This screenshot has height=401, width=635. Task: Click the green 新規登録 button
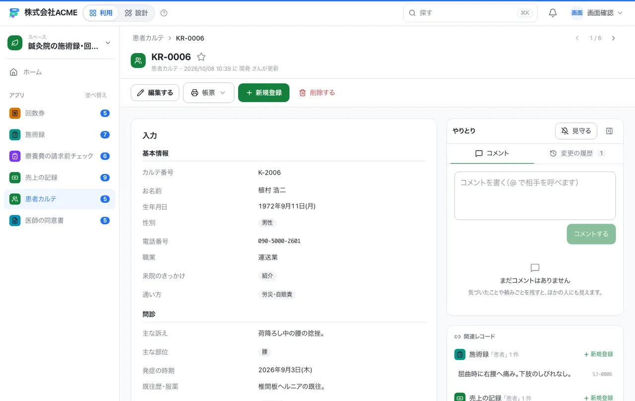pos(264,93)
